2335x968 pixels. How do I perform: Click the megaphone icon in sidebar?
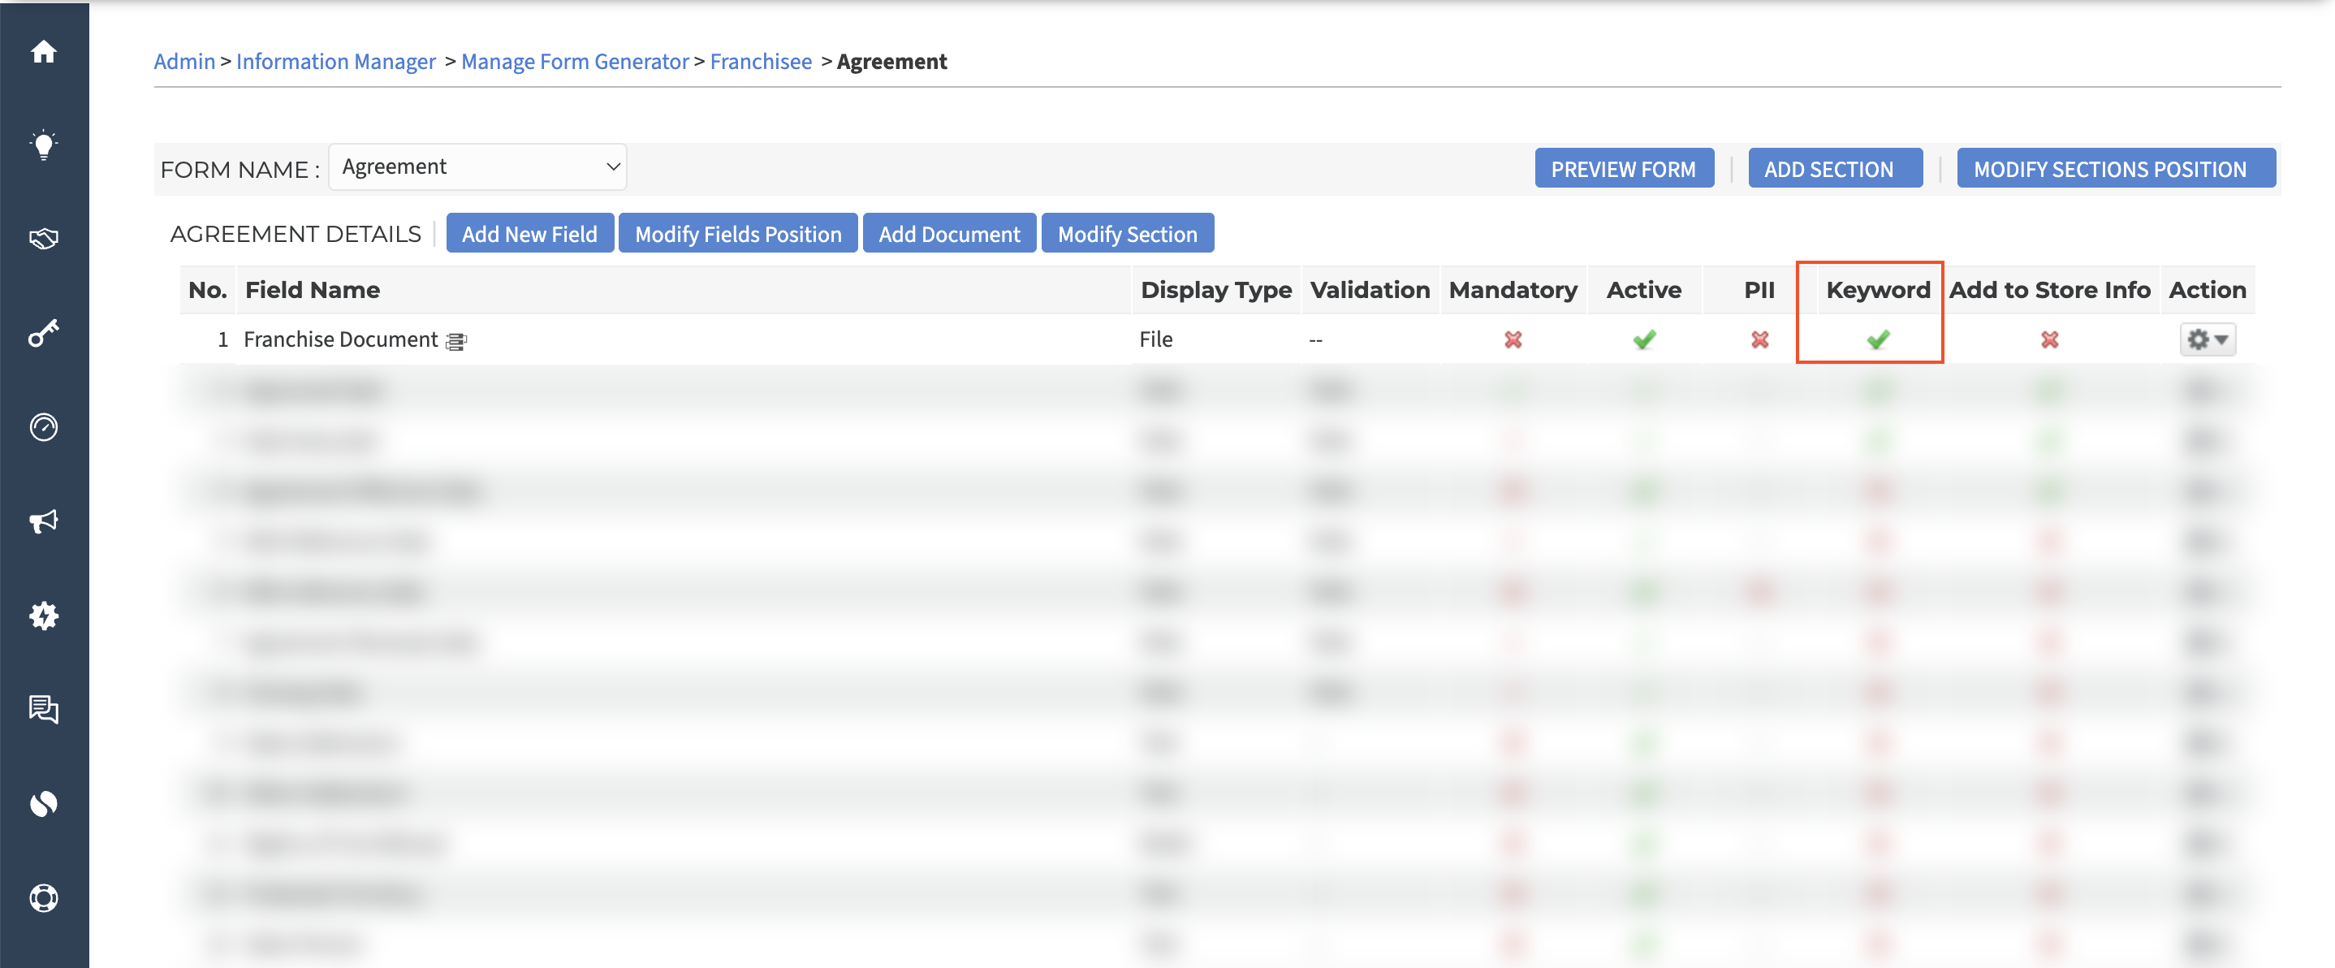tap(44, 521)
